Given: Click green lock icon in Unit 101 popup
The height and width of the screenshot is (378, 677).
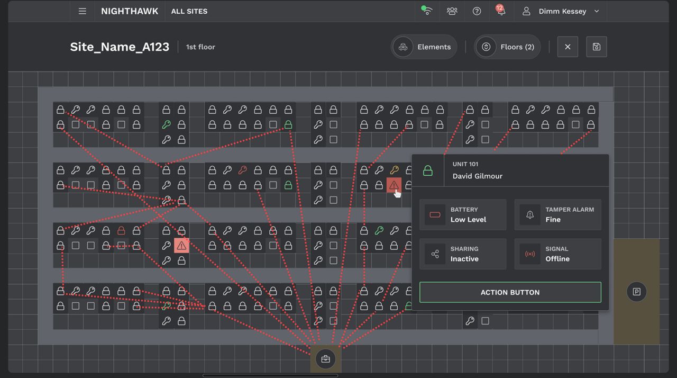Looking at the screenshot, I should 428,170.
